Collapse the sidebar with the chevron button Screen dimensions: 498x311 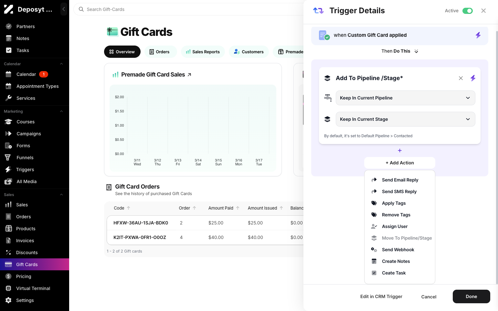pos(64,9)
